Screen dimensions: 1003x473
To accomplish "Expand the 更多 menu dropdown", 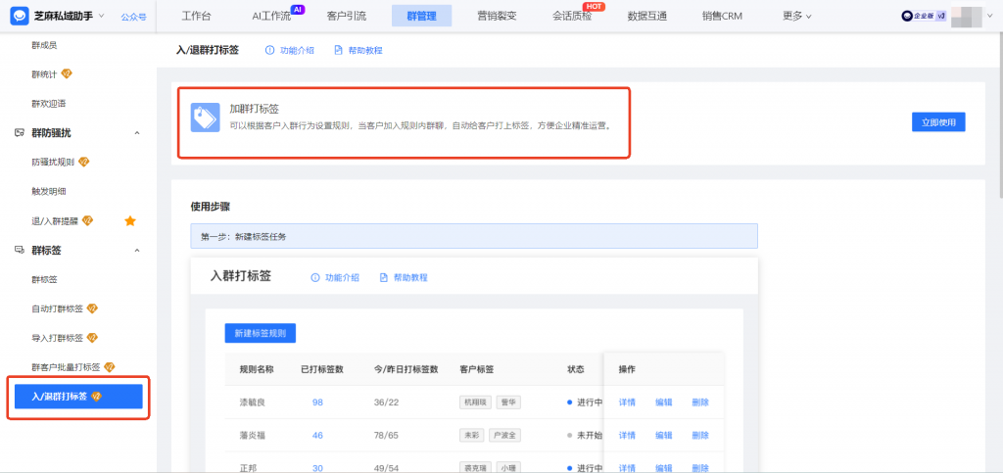I will click(x=797, y=16).
